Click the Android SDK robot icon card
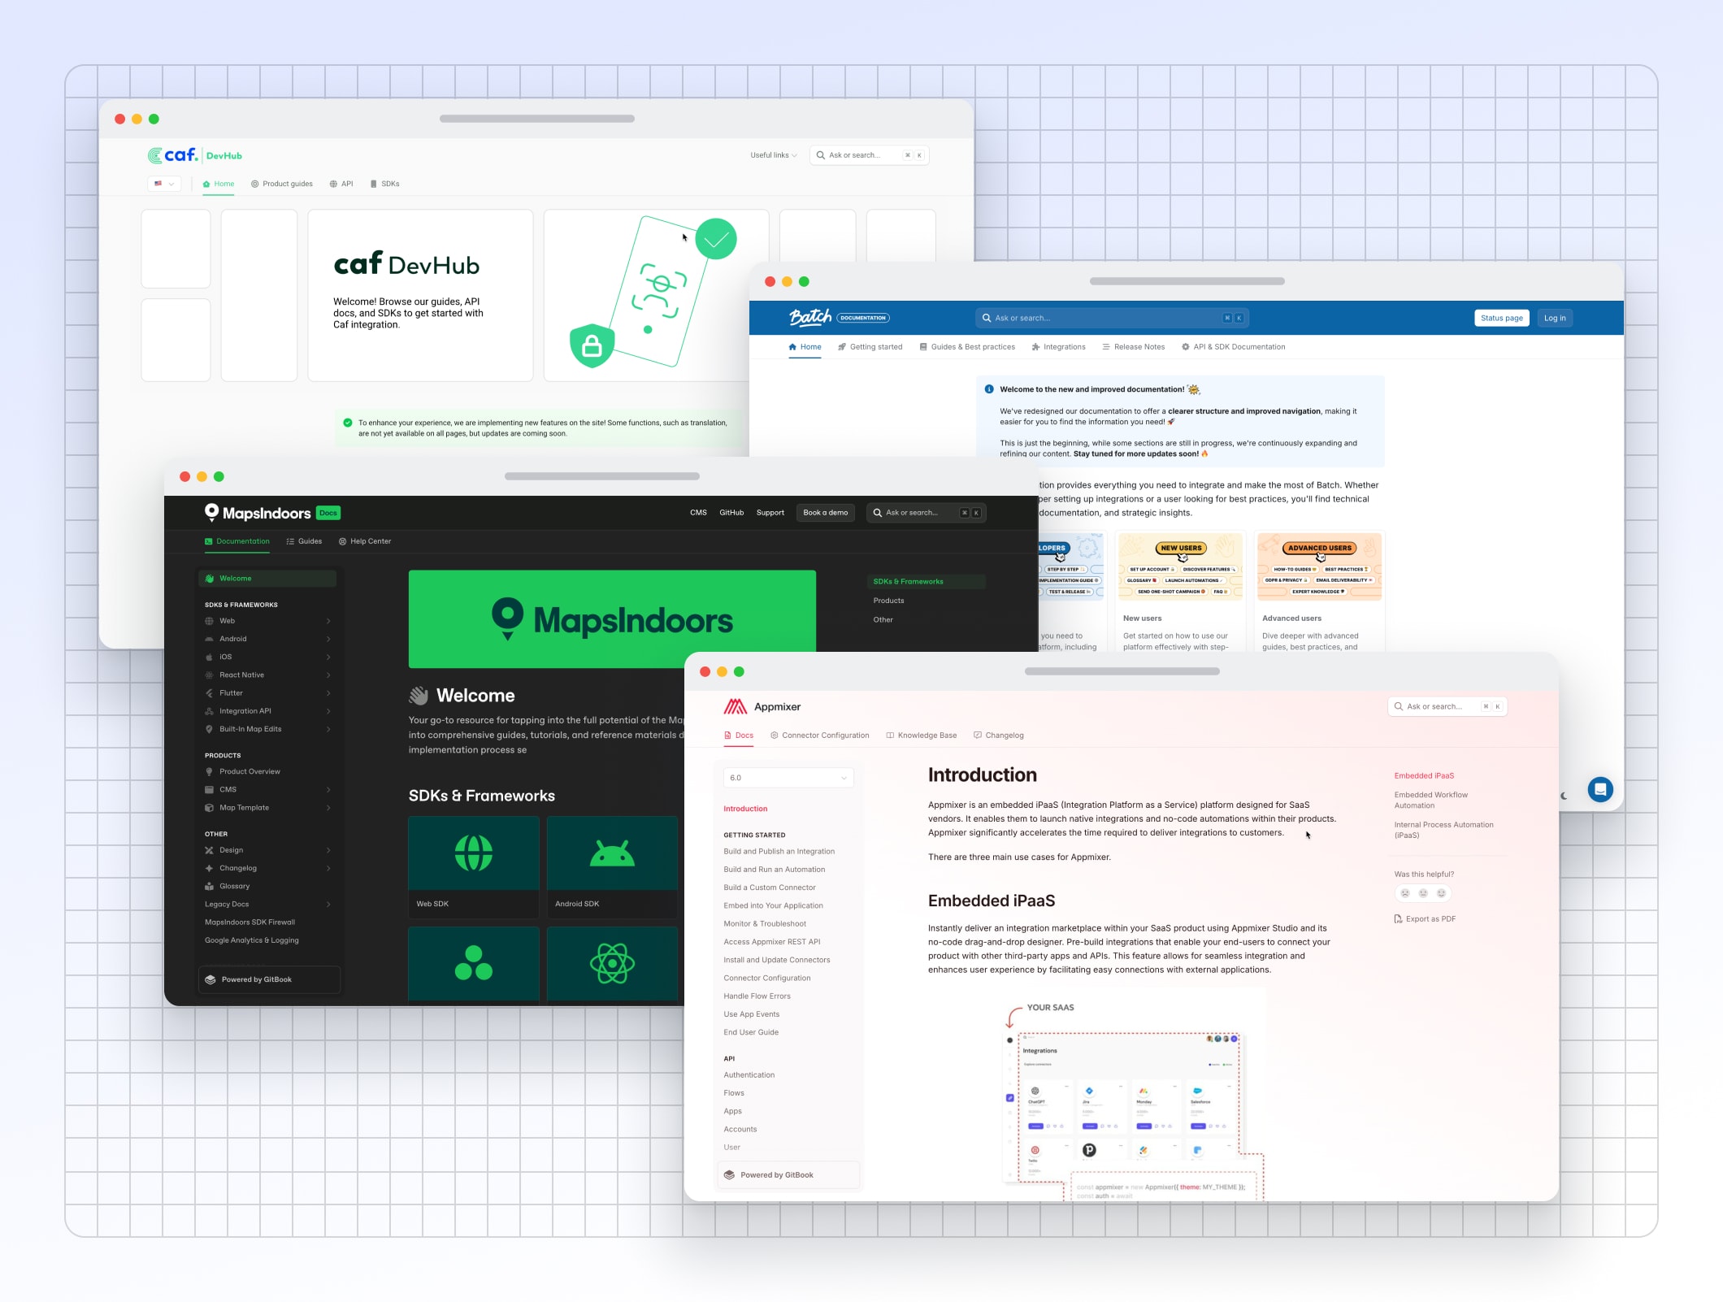This screenshot has height=1302, width=1723. [x=612, y=866]
